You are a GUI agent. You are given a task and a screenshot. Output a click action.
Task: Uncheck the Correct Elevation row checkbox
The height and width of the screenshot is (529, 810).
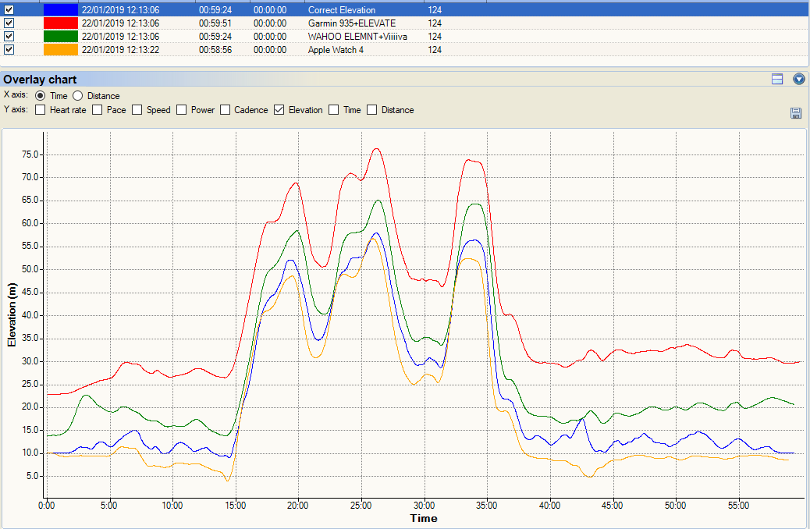pos(9,10)
